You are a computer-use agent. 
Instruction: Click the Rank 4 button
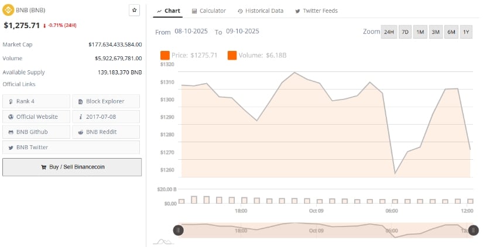pos(36,101)
